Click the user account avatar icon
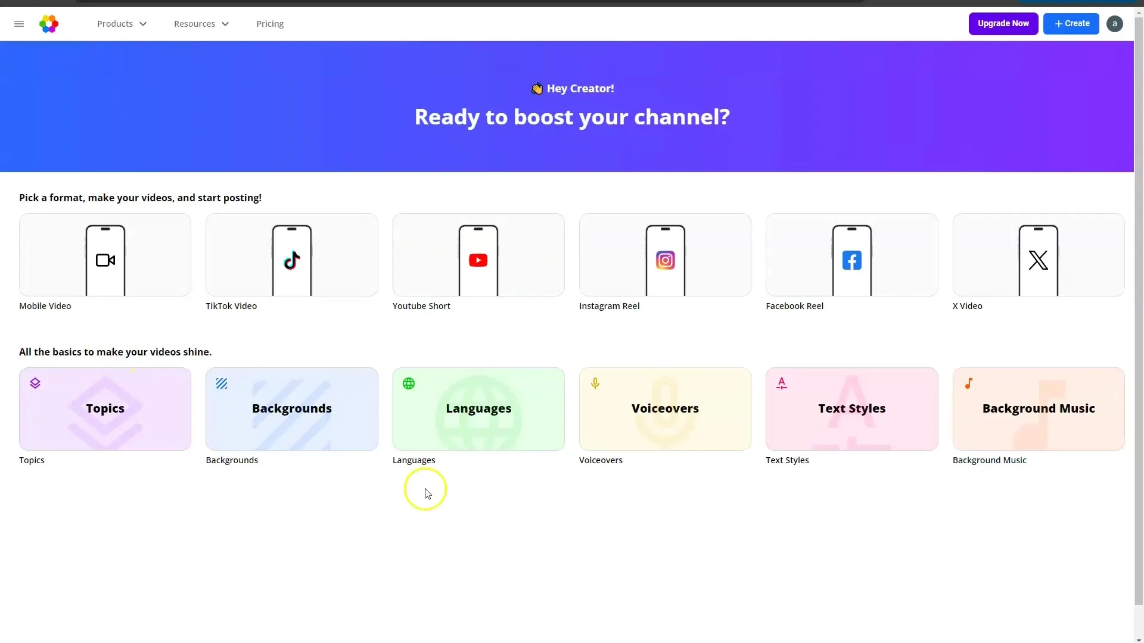This screenshot has width=1144, height=643. tap(1115, 24)
